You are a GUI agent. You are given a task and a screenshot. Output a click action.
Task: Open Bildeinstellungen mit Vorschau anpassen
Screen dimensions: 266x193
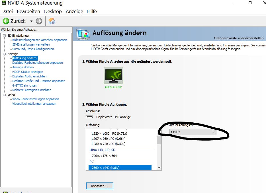click(x=40, y=40)
